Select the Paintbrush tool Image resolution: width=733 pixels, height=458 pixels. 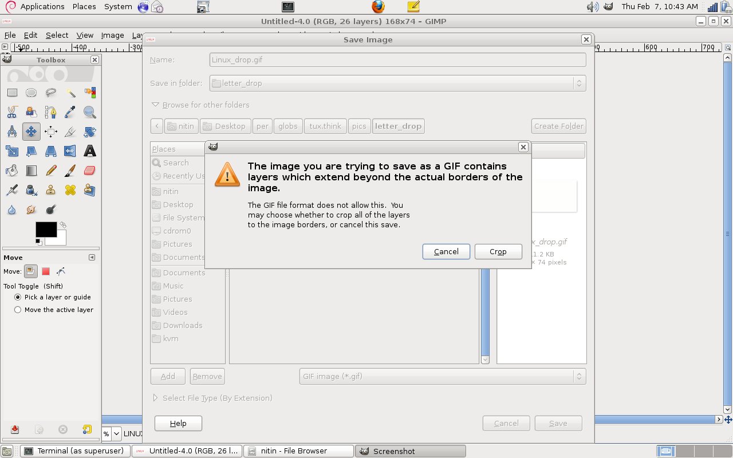pos(70,171)
